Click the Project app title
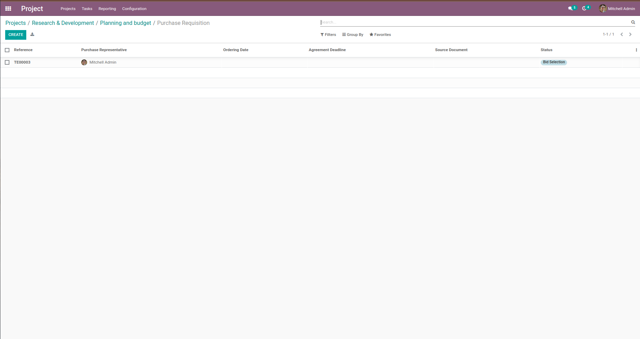 [x=32, y=9]
